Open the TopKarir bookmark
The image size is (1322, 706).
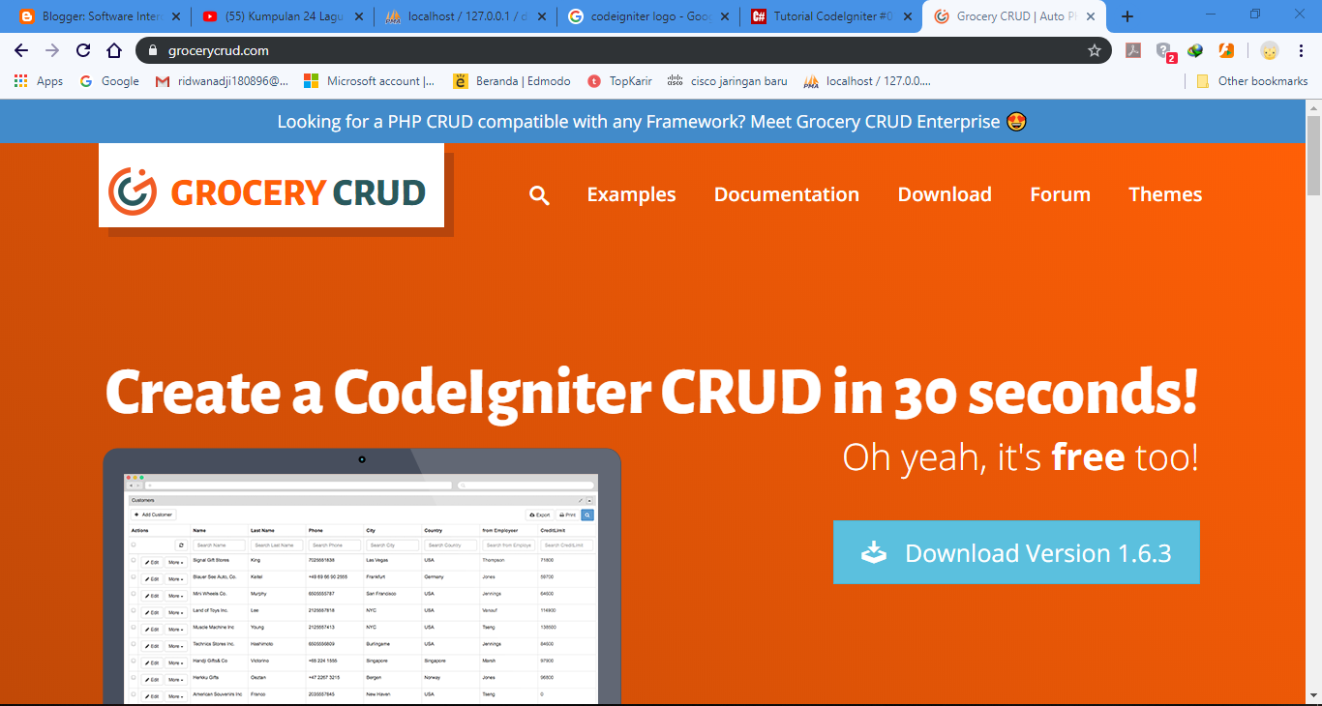coord(619,81)
